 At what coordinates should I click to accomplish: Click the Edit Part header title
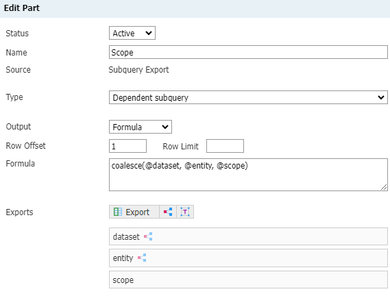[x=22, y=8]
